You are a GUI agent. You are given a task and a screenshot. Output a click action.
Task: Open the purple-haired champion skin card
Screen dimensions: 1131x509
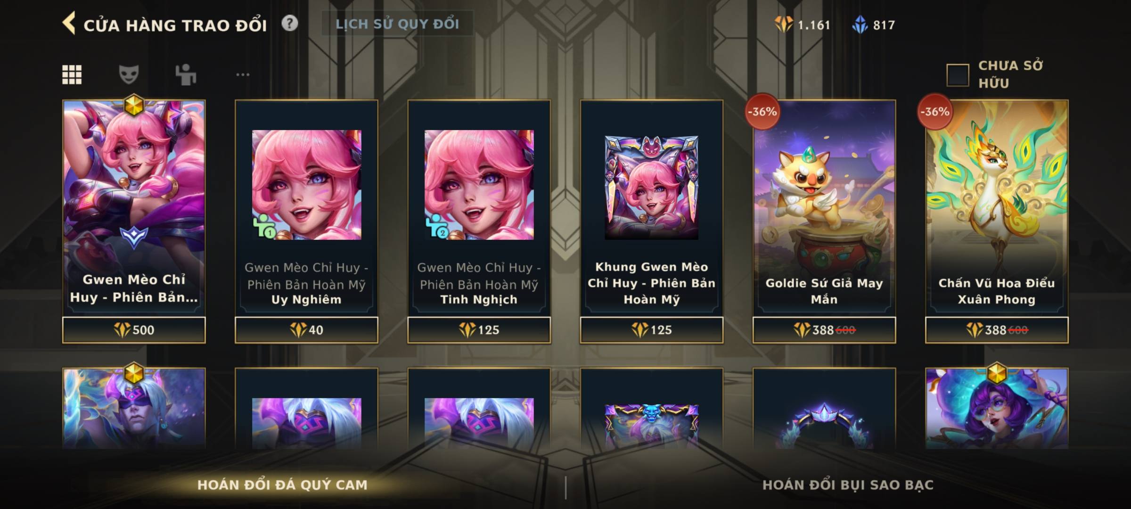[x=996, y=408]
